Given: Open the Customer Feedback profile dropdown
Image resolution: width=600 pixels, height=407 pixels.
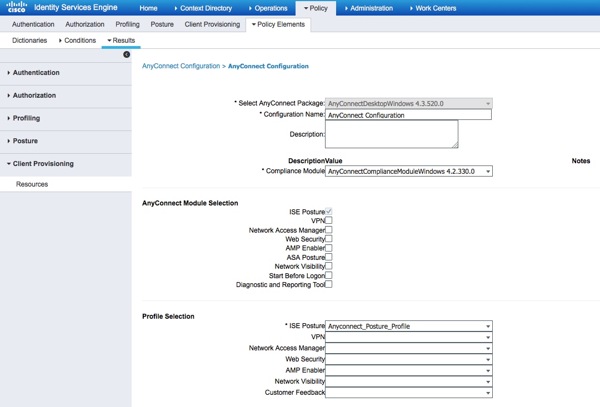Looking at the screenshot, I should 409,393.
